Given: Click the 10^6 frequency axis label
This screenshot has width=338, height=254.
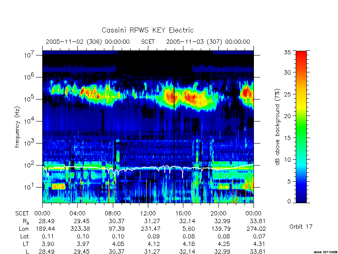Looking at the screenshot, I should [x=29, y=77].
